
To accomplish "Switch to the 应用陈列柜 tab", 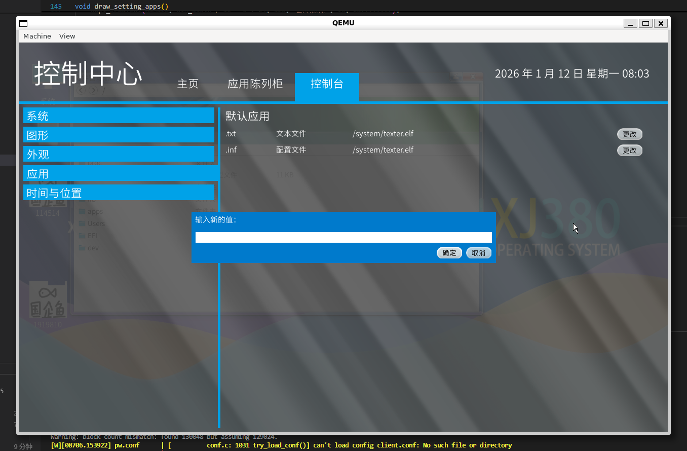I will (255, 84).
